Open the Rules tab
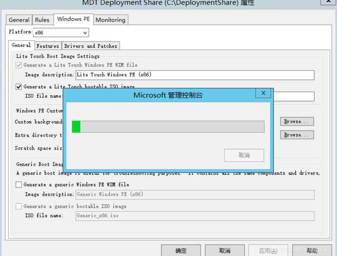This screenshot has height=256, width=337. [42, 20]
